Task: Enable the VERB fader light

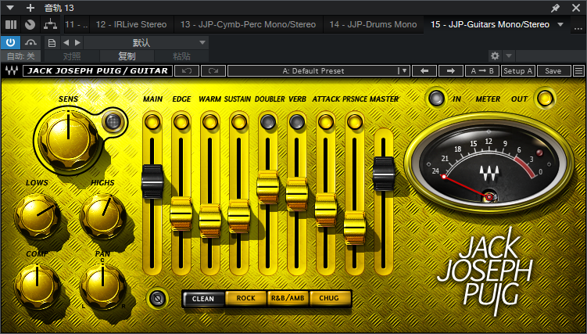Action: click(297, 122)
